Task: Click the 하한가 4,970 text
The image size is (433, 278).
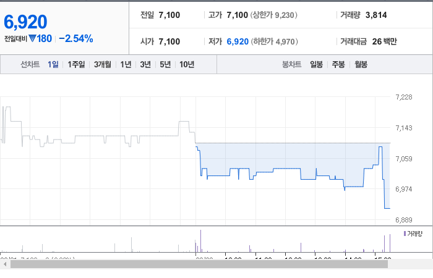Action: [x=274, y=41]
